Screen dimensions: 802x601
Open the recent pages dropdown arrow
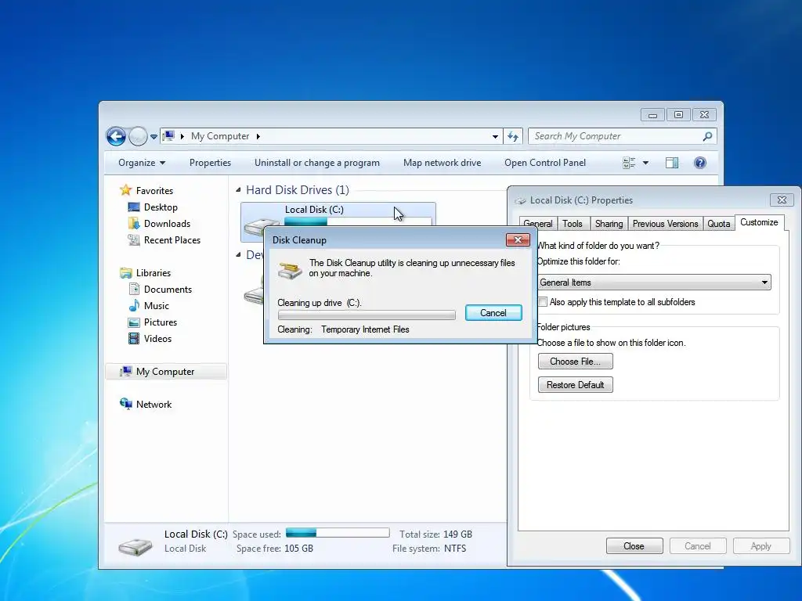pyautogui.click(x=154, y=137)
